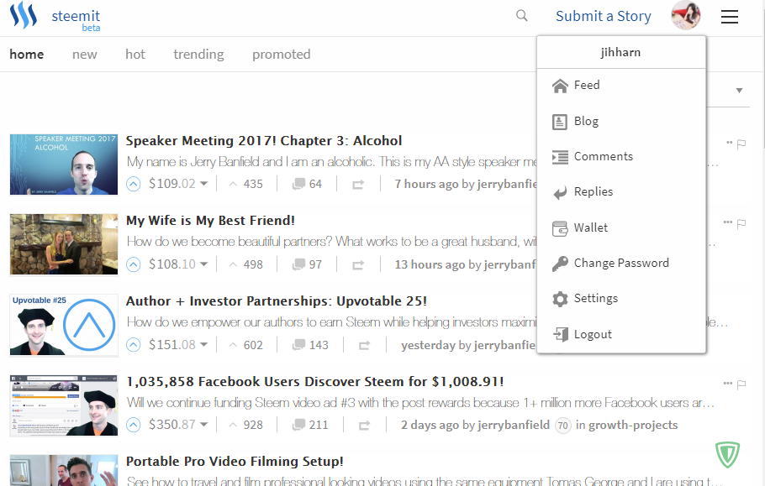Click Submit a Story link
Image resolution: width=765 pixels, height=486 pixels.
click(x=603, y=16)
